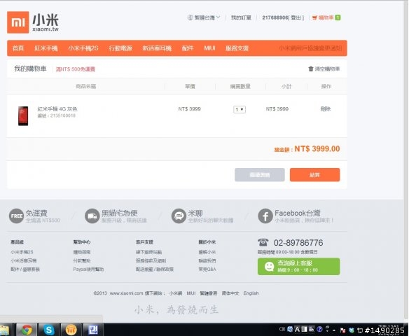Viewport: 409px width, 336px height.
Task: Click the 米聊 chat bubble icon
Action: pyautogui.click(x=179, y=216)
